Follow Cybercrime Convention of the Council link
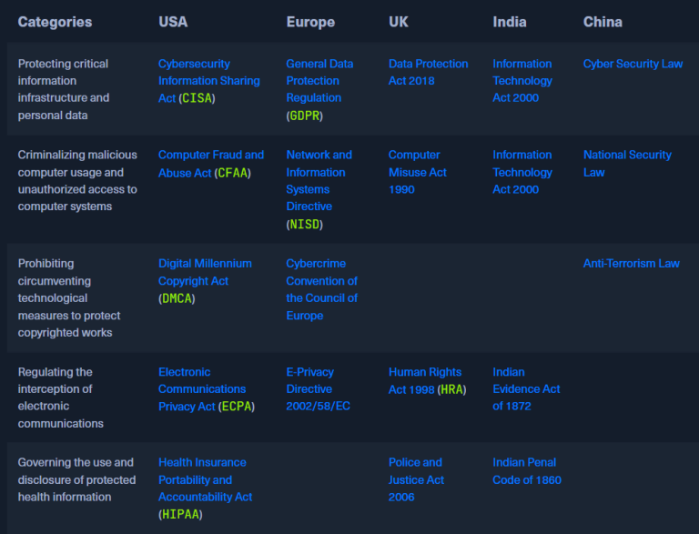This screenshot has height=534, width=699. pyautogui.click(x=321, y=289)
